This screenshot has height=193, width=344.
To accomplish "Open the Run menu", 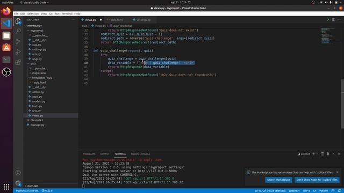I will pyautogui.click(x=57, y=13).
